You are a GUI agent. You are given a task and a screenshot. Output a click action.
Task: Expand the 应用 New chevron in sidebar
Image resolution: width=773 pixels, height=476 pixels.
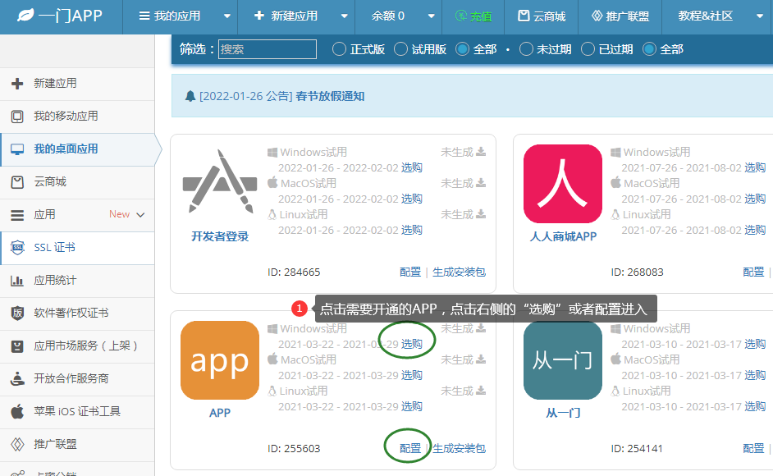tap(140, 215)
